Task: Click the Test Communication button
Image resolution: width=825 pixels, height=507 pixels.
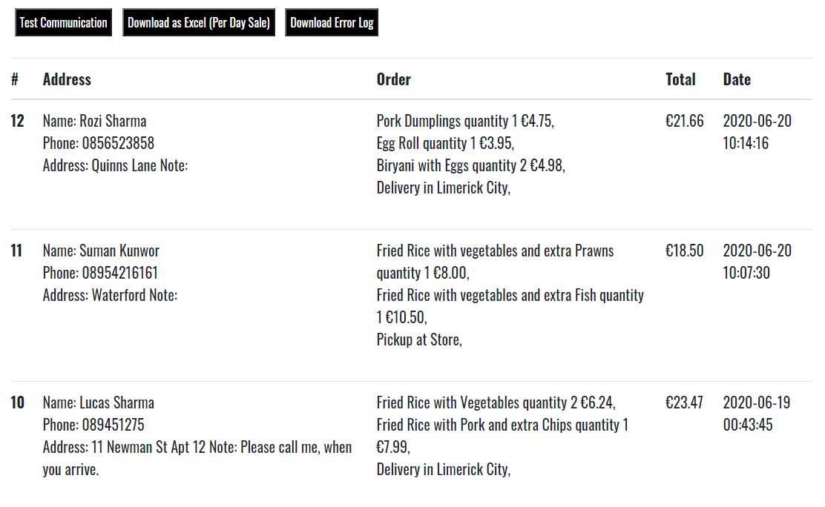Action: (x=63, y=23)
